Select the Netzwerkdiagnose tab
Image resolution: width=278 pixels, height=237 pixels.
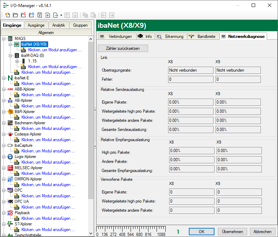[243, 37]
